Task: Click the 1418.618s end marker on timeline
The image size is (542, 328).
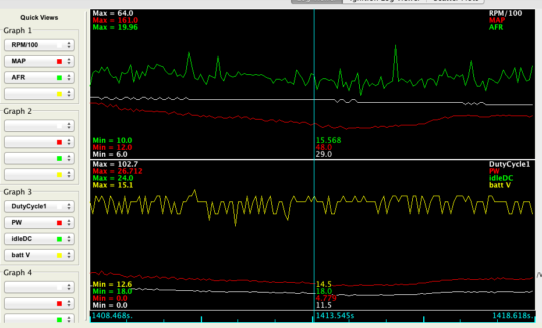Action: click(510, 316)
